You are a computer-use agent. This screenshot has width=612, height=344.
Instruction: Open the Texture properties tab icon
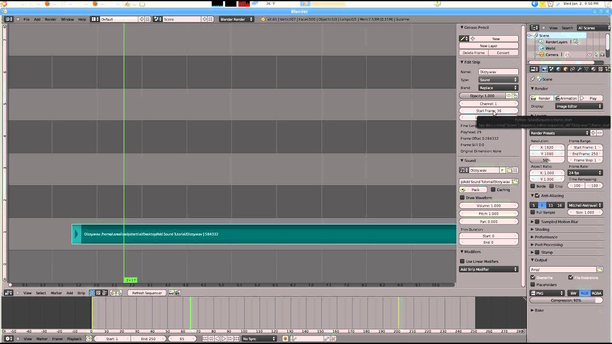tap(601, 69)
